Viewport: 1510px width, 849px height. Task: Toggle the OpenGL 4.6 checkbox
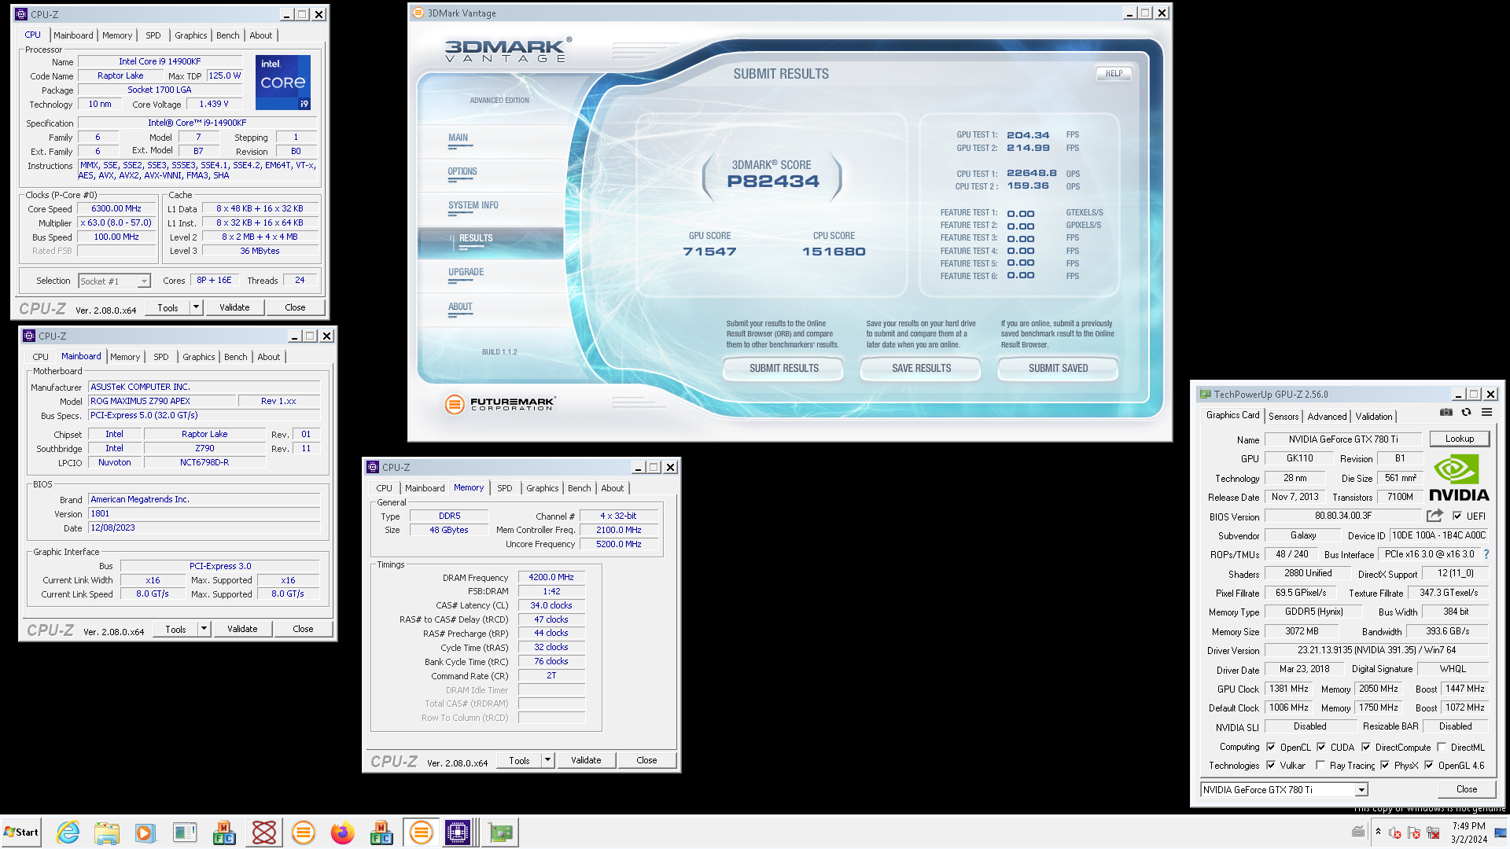pyautogui.click(x=1429, y=765)
